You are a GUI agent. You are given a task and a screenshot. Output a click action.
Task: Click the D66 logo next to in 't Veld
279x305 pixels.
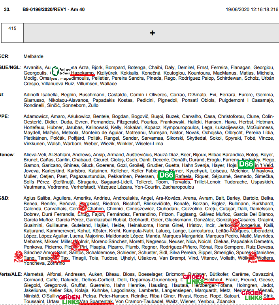246,164
